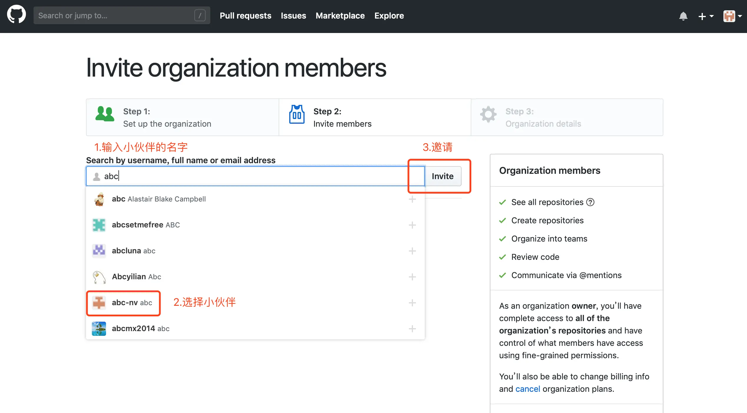
Task: Click plus icon for abcsetmefree
Action: [x=412, y=225]
